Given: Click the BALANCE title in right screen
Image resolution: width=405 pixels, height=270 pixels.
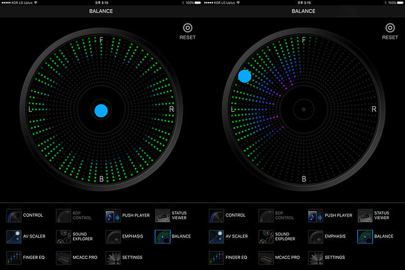Looking at the screenshot, I should [304, 11].
